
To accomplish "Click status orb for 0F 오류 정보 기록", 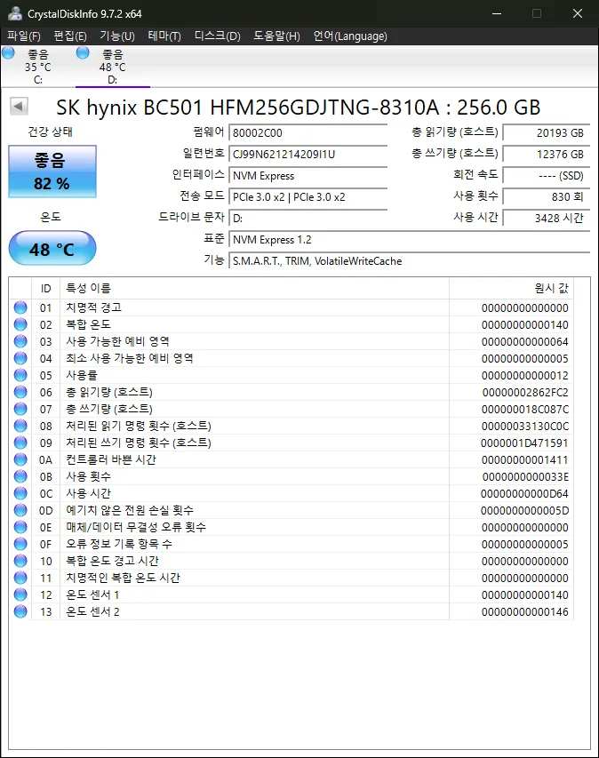I will [20, 544].
